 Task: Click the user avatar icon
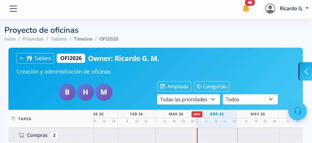pyautogui.click(x=270, y=8)
